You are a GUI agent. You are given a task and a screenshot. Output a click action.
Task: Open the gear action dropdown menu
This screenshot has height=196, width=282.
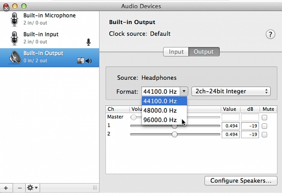(33, 188)
